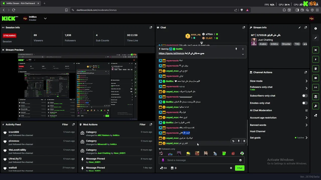The width and height of the screenshot is (321, 180).
Task: Open AI Chat Moderation external link icon
Action: [306, 110]
